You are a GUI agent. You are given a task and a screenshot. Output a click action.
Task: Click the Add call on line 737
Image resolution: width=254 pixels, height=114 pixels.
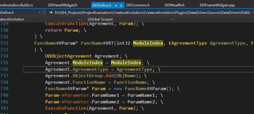(x=110, y=76)
